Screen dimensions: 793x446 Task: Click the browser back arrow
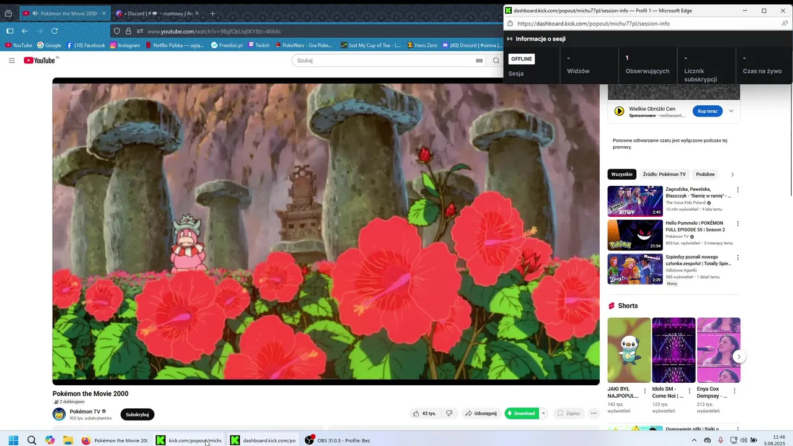[25, 31]
